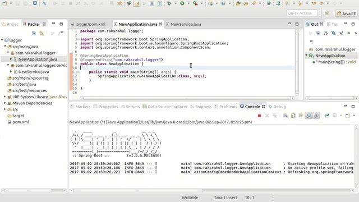Viewport: 359px width, 202px height.
Task: Focus the Quick Access search field
Action: coord(302,13)
